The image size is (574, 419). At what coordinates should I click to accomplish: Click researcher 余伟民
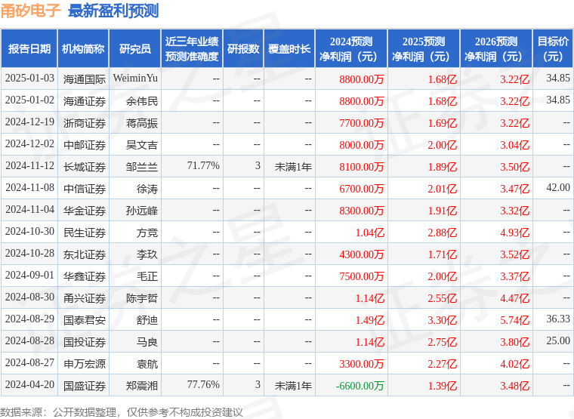[142, 101]
